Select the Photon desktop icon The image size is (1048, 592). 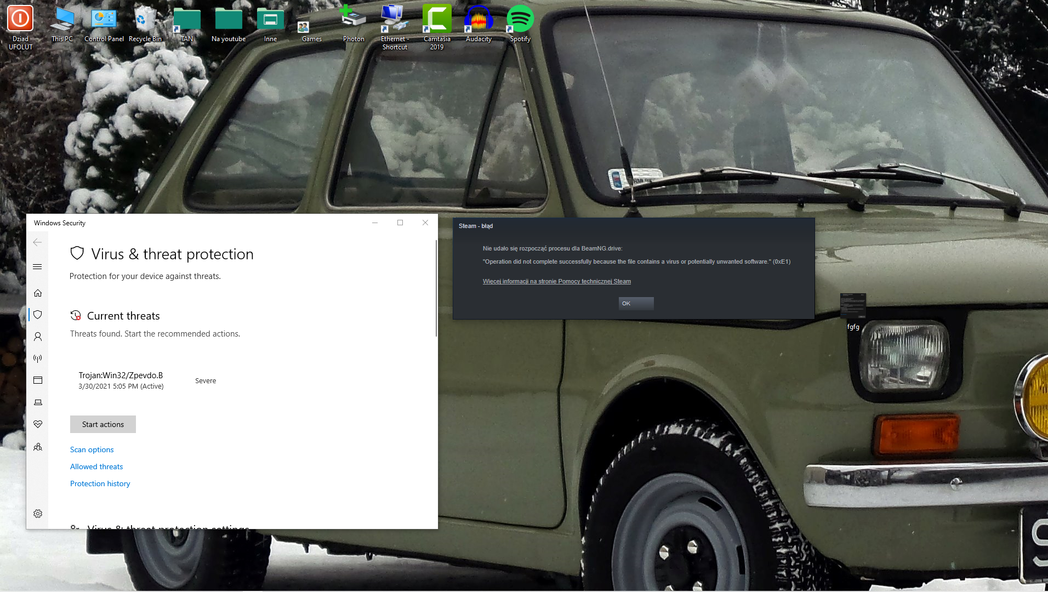(x=354, y=25)
